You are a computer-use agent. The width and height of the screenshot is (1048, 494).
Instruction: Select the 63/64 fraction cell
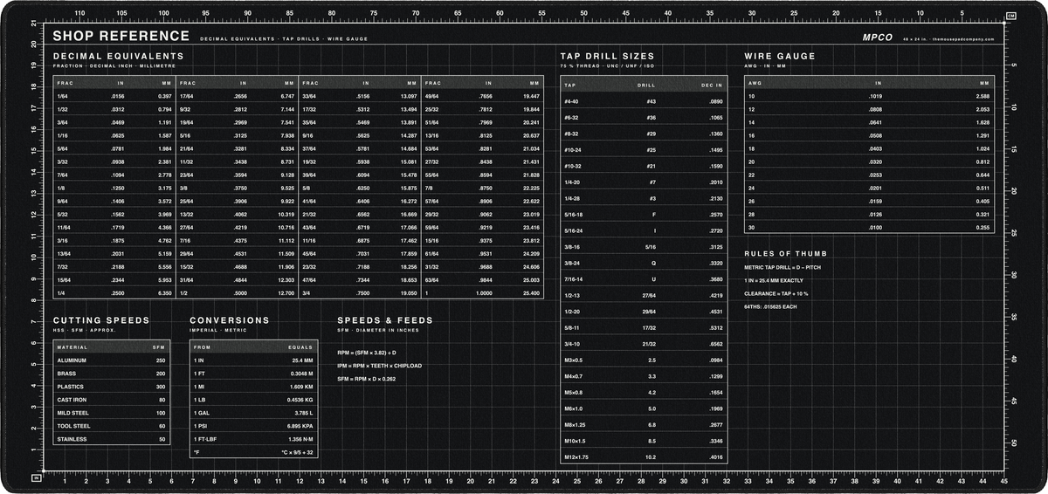(x=431, y=280)
